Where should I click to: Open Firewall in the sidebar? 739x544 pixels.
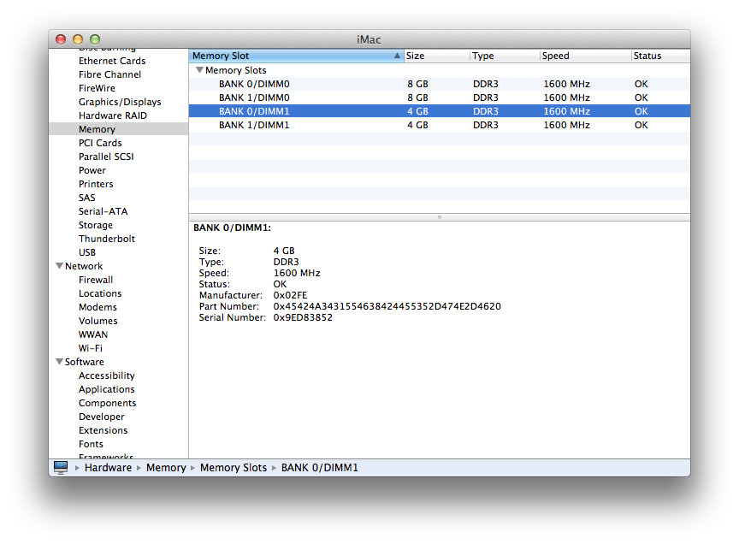(x=96, y=280)
